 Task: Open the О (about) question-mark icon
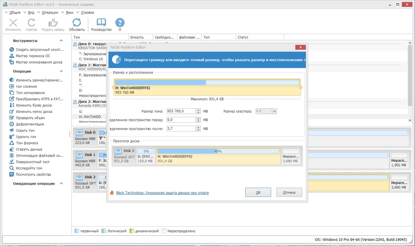[x=120, y=25]
